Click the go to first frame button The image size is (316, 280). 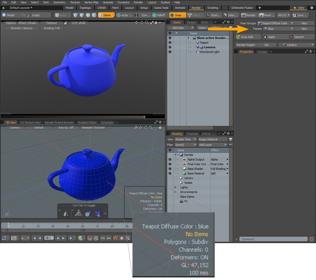[34, 238]
